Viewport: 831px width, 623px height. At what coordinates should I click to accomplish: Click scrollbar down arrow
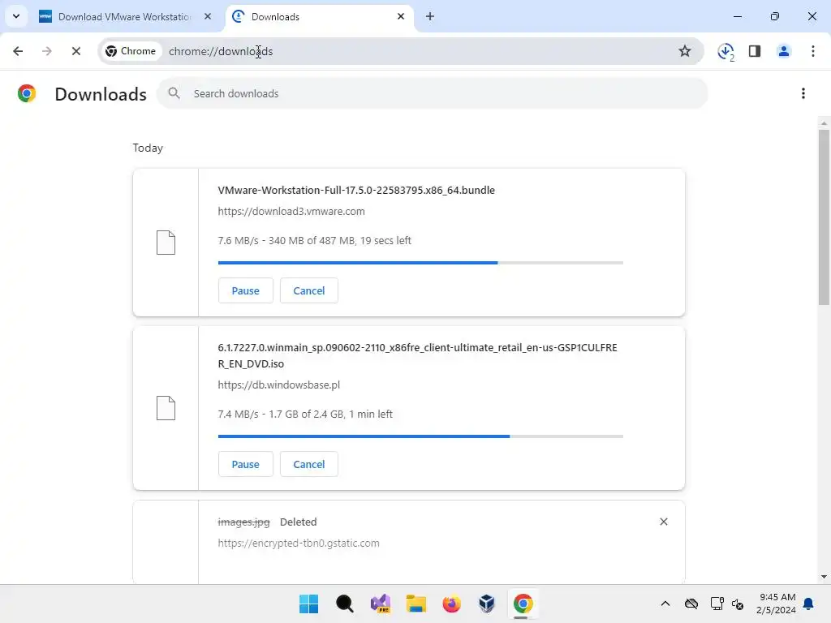pos(824,577)
